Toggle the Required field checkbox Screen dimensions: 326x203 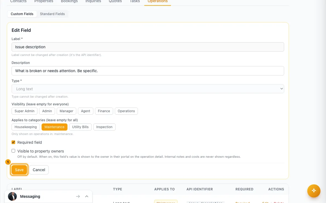tap(13, 142)
